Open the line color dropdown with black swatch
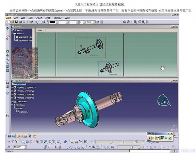This screenshot has height=153, width=196. point(57,22)
